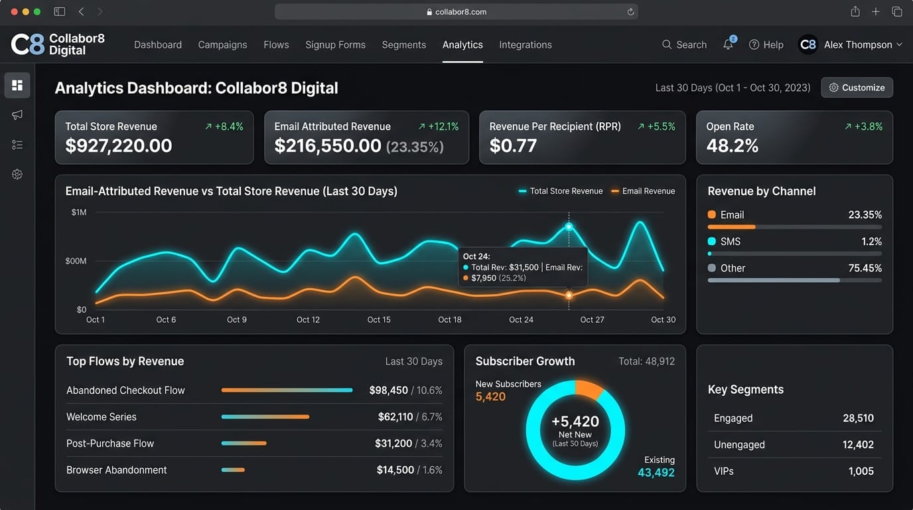The width and height of the screenshot is (913, 510).
Task: Click the search magnifier icon
Action: tap(667, 44)
